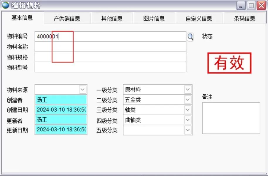Click the 创建者 field showing 汤工
The image size is (268, 176).
[61, 100]
